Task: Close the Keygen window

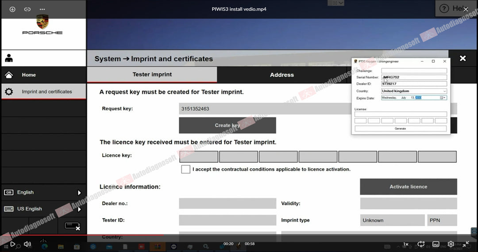Action: coord(444,61)
